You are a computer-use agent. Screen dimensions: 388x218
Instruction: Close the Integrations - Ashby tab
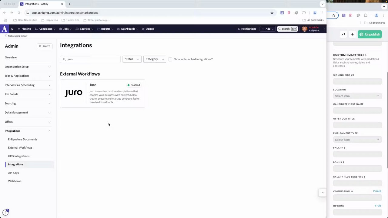pyautogui.click(x=62, y=4)
